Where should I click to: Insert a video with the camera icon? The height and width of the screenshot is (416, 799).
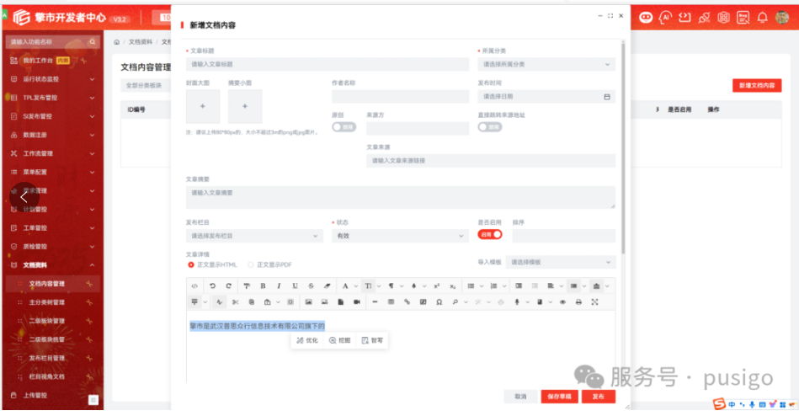click(x=357, y=302)
